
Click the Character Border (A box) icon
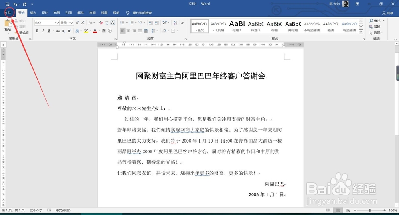click(113, 23)
